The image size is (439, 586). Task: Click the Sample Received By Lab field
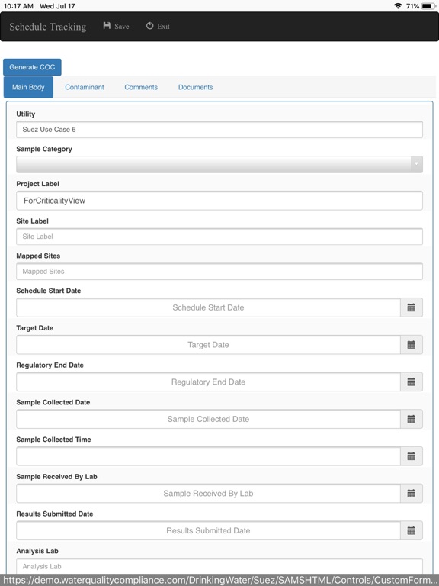pyautogui.click(x=208, y=494)
